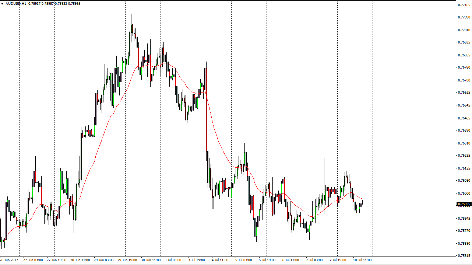Click the 10 Jul 11:00 time label
This screenshot has height=265, width=472.
point(362,260)
